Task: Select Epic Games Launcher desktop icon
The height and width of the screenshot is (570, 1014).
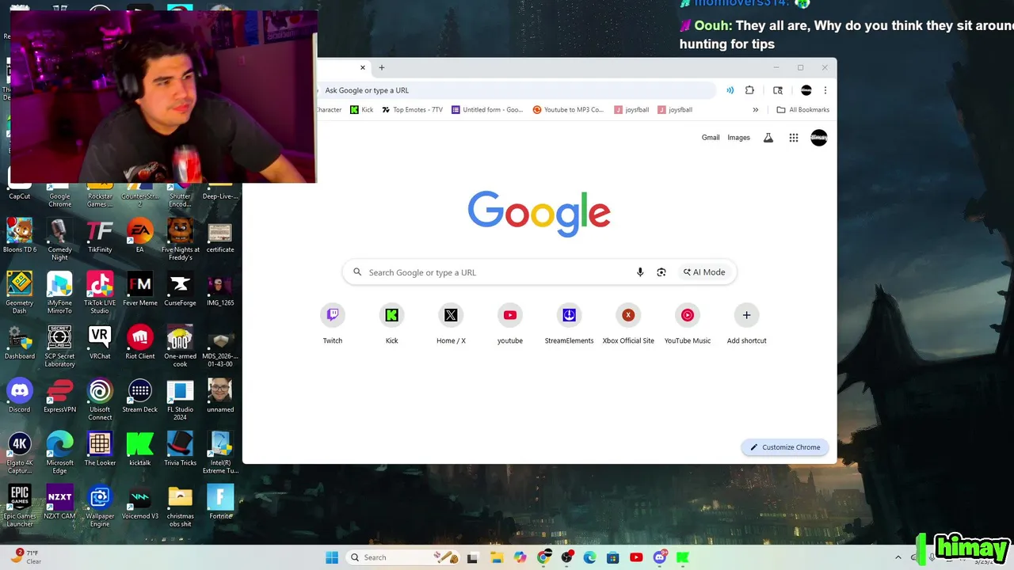Action: point(19,507)
